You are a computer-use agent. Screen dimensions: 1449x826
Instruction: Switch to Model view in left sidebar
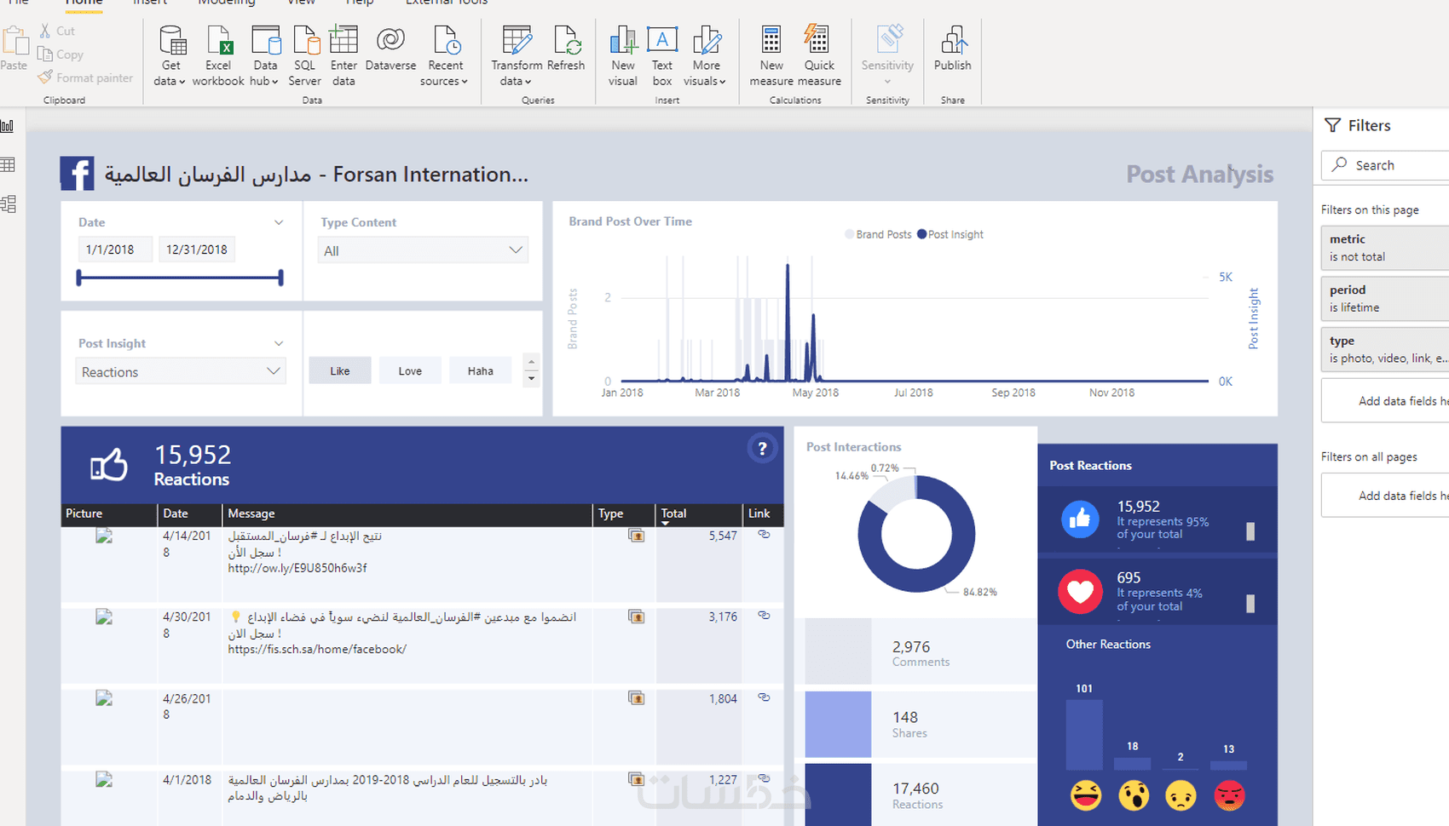[x=8, y=204]
